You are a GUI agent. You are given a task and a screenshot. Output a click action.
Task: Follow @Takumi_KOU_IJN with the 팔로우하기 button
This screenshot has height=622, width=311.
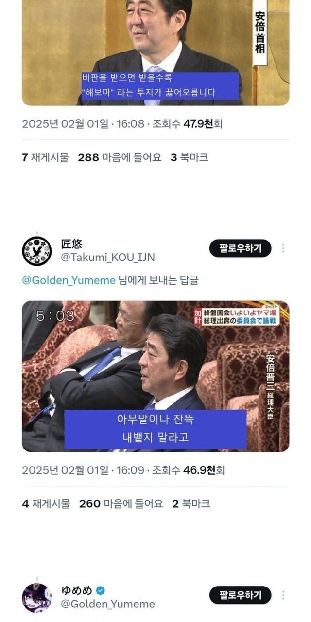[240, 248]
